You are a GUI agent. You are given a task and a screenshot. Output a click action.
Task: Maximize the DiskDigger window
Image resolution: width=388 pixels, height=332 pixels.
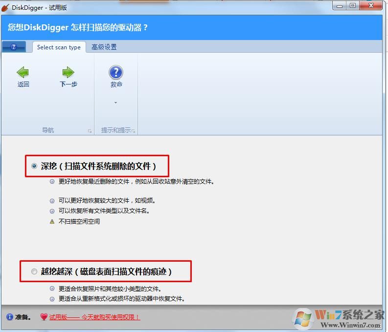pos(353,6)
